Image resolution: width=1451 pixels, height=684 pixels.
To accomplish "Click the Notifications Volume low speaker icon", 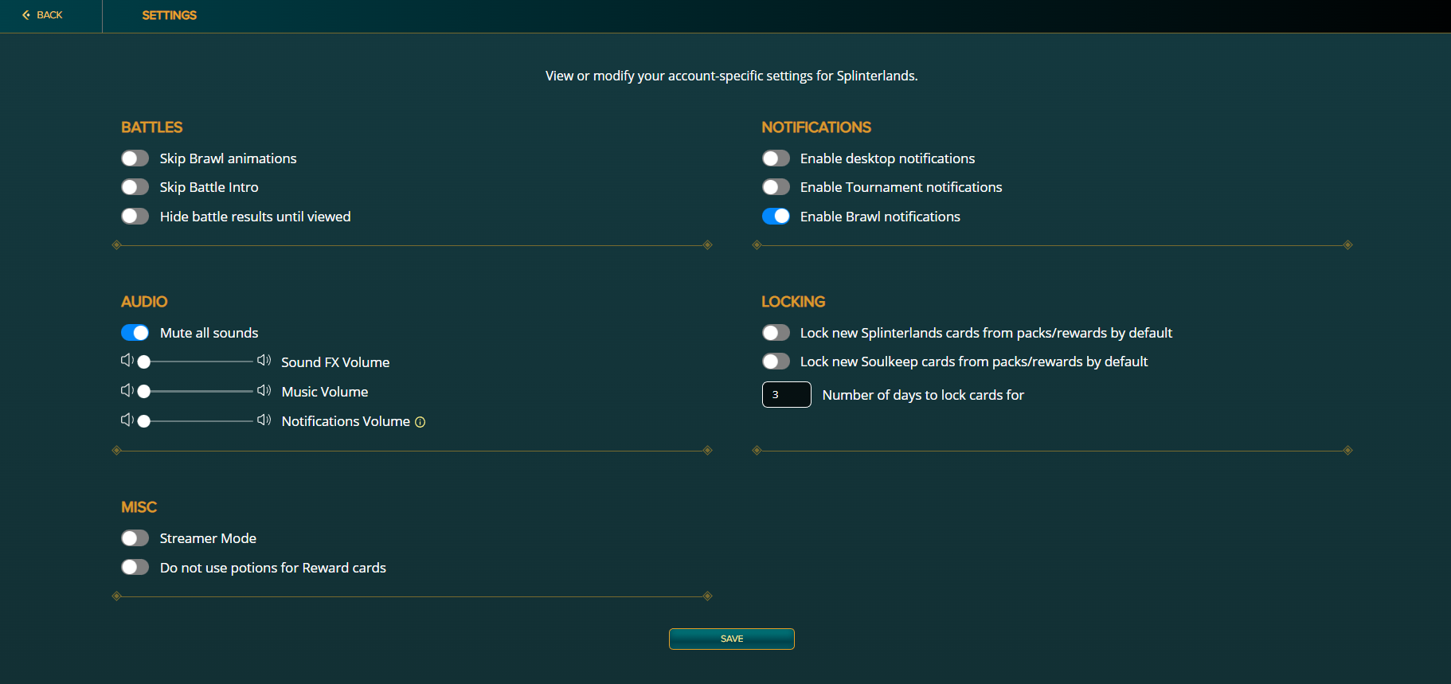I will tap(127, 420).
